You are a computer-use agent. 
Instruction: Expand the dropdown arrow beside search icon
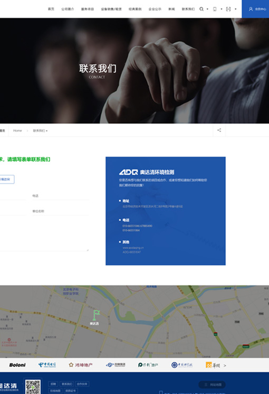(207, 9)
